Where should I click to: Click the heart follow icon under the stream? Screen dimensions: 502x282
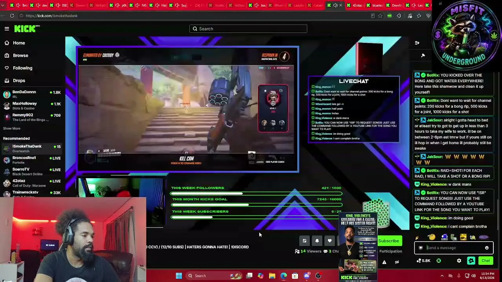point(329,241)
